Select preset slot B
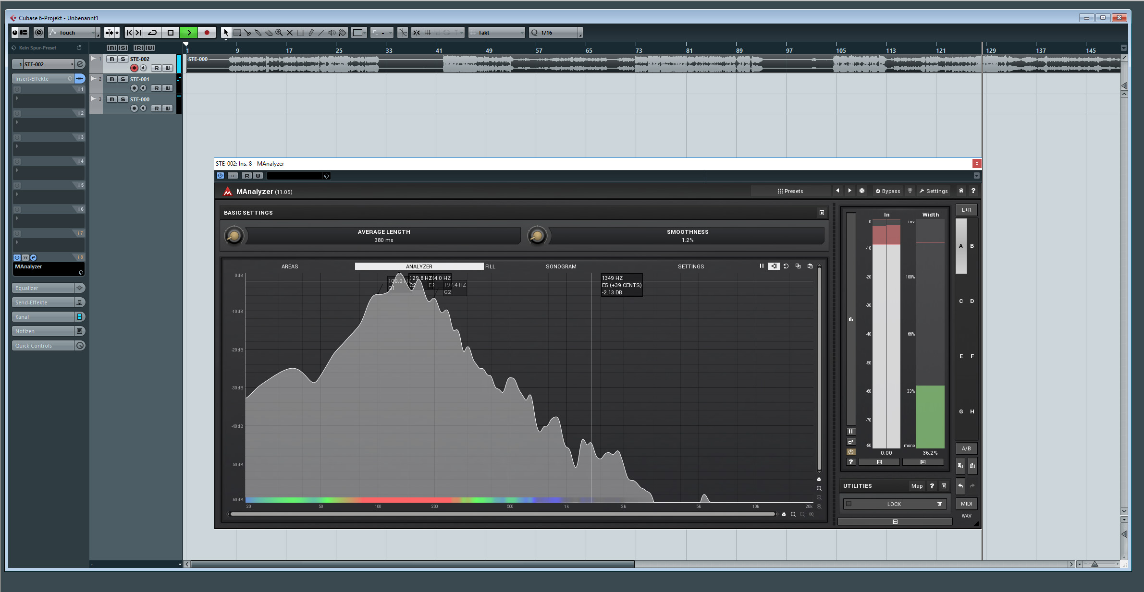Screen dimensions: 1144x592 (972, 246)
